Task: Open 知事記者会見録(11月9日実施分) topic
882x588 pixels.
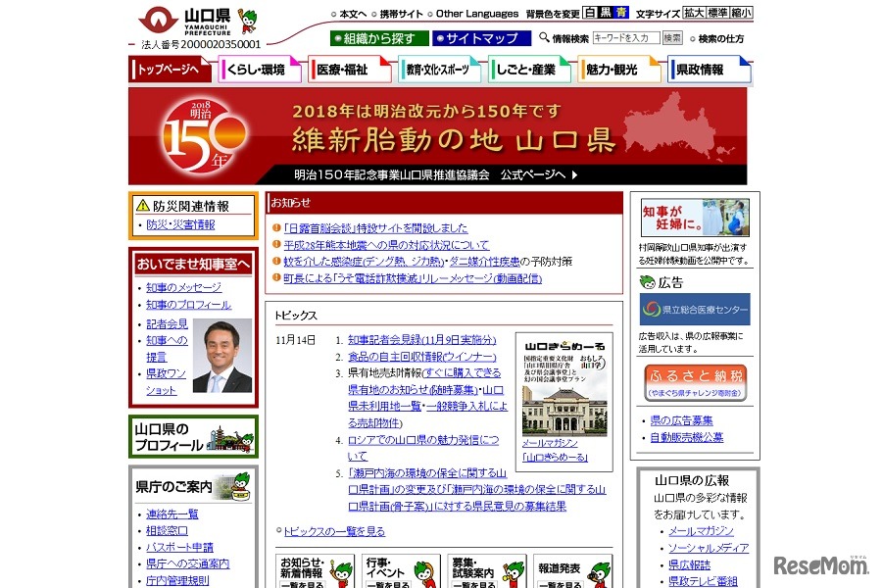Action: pyautogui.click(x=421, y=340)
